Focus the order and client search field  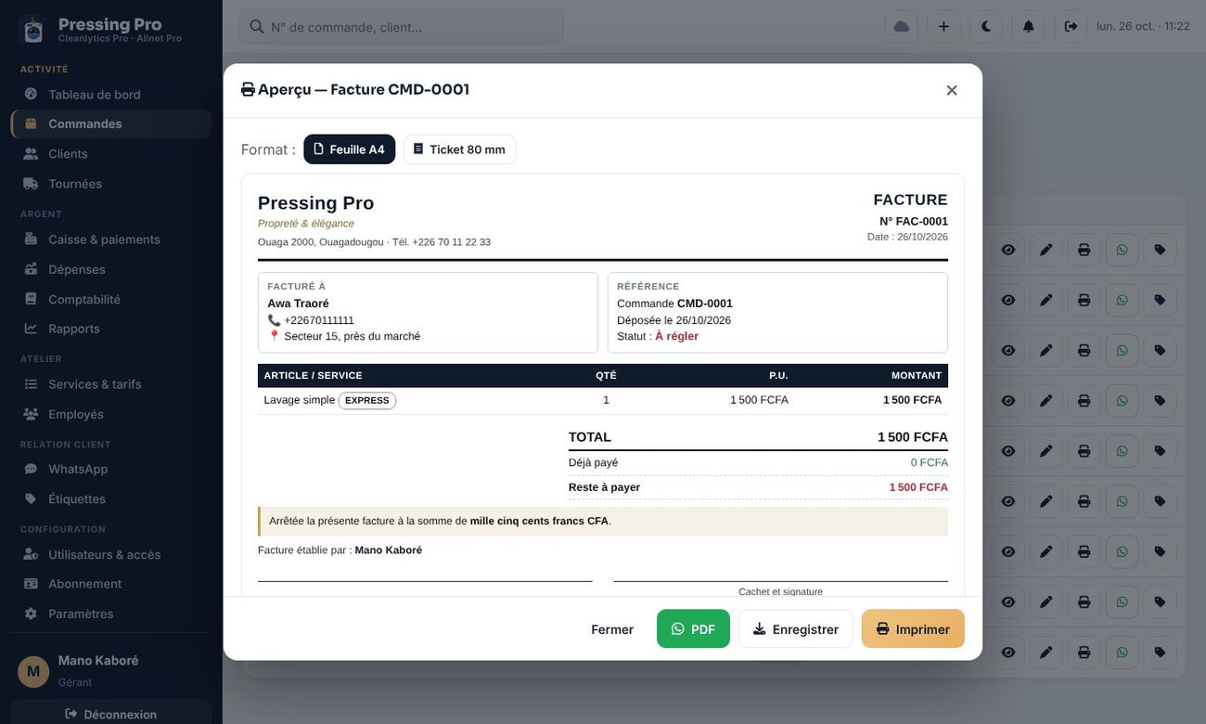pos(401,27)
